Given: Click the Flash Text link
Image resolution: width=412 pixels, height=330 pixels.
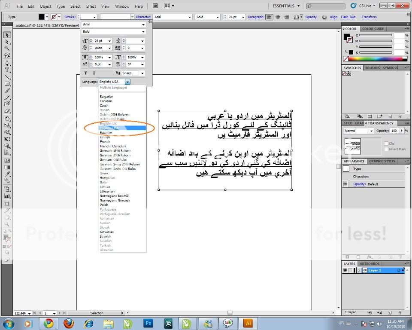Looking at the screenshot, I should 348,17.
